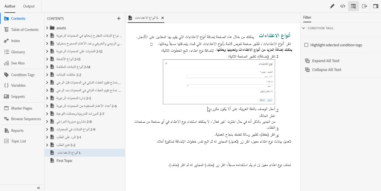Click the CONTENTS panel header text
This screenshot has width=381, height=191.
pos(55,18)
